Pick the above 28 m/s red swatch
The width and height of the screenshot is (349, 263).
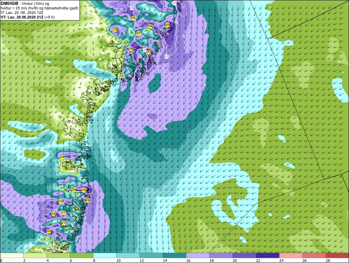[337, 255]
